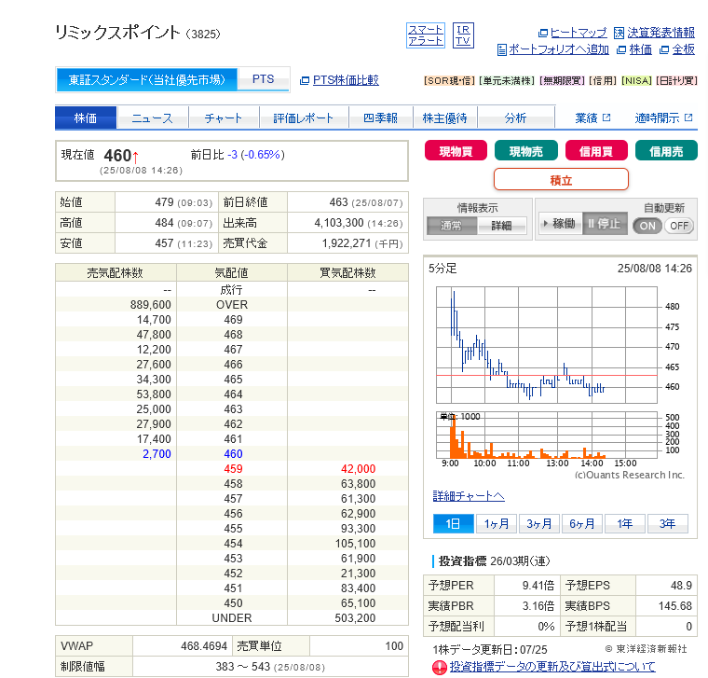Select the 1年 chart period

coord(625,523)
